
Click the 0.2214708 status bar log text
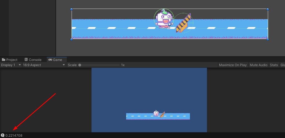click(x=14, y=136)
